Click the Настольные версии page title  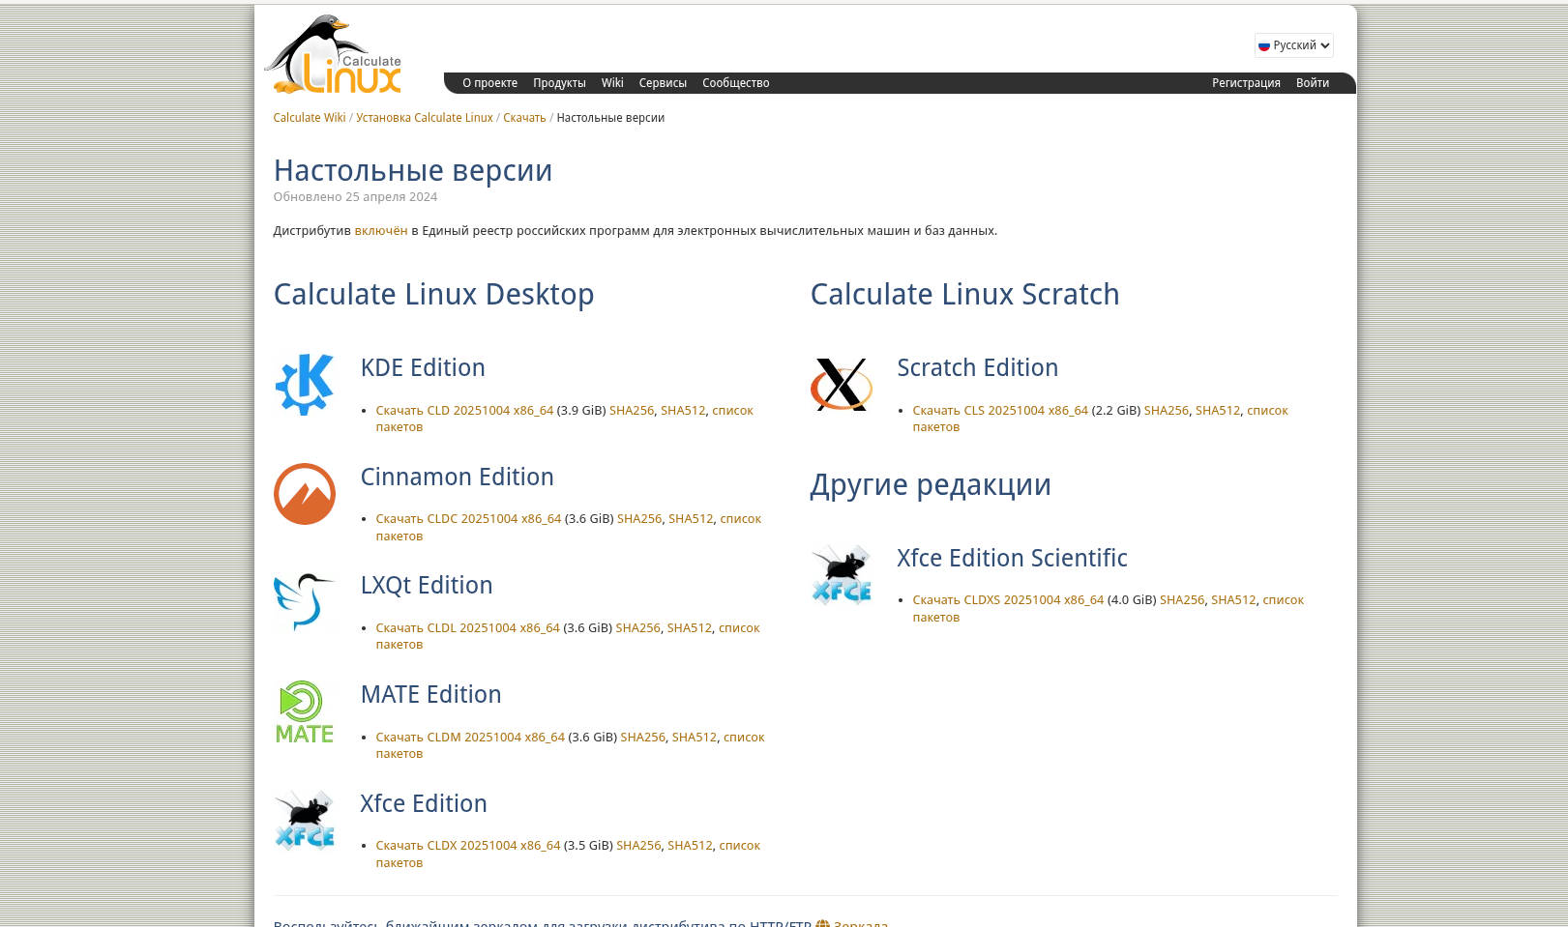click(x=413, y=171)
